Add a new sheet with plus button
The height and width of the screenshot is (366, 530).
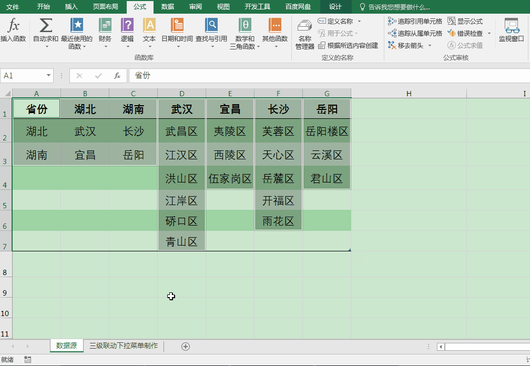[186, 347]
